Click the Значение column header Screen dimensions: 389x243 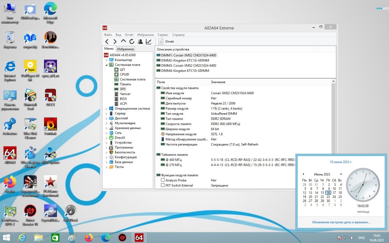point(259,82)
